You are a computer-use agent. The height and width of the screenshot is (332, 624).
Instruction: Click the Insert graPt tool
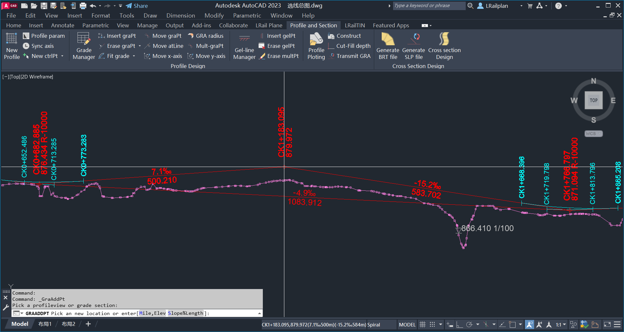pos(117,36)
